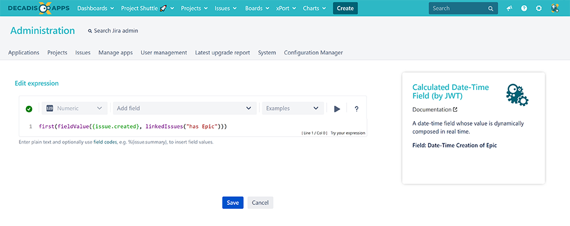This screenshot has width=570, height=226.
Task: Click the Administration heading
Action: coord(43,31)
